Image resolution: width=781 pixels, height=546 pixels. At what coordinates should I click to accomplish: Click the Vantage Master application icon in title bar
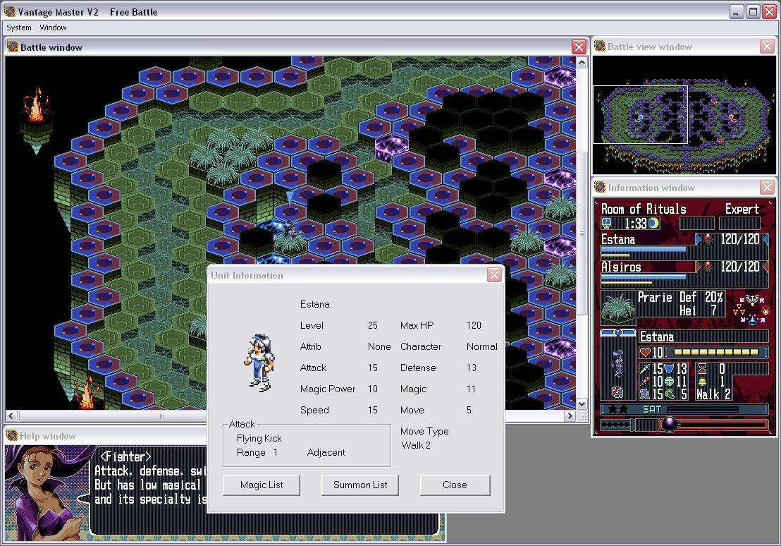(x=9, y=11)
